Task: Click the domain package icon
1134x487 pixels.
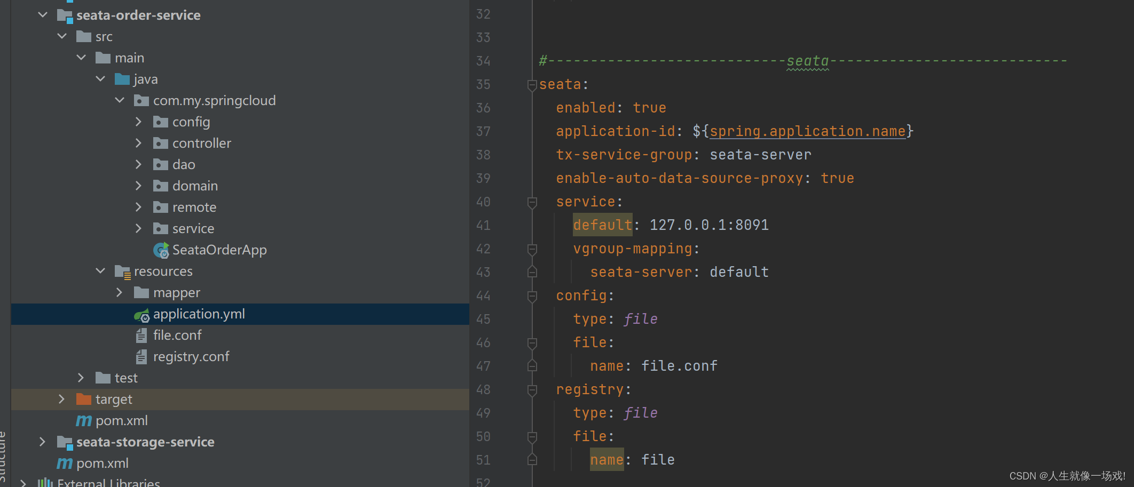Action: click(x=161, y=186)
